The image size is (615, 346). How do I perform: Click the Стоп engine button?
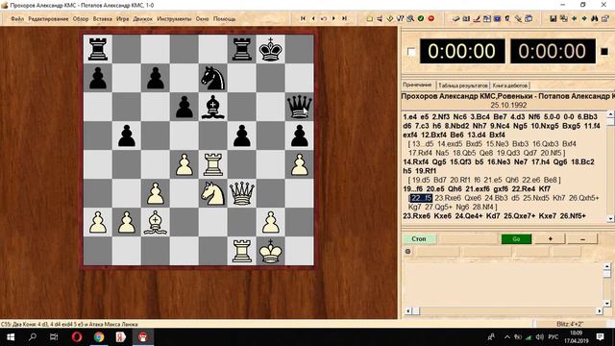tap(419, 239)
